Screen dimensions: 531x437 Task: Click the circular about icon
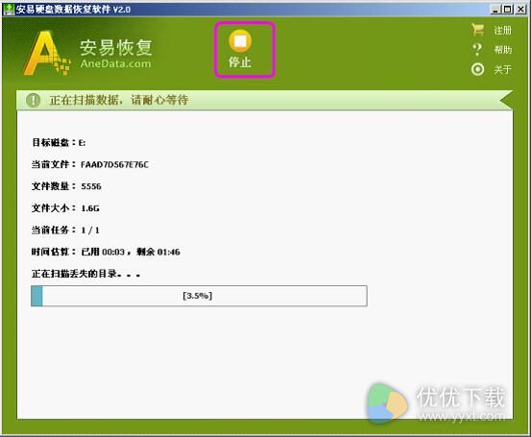click(x=477, y=69)
